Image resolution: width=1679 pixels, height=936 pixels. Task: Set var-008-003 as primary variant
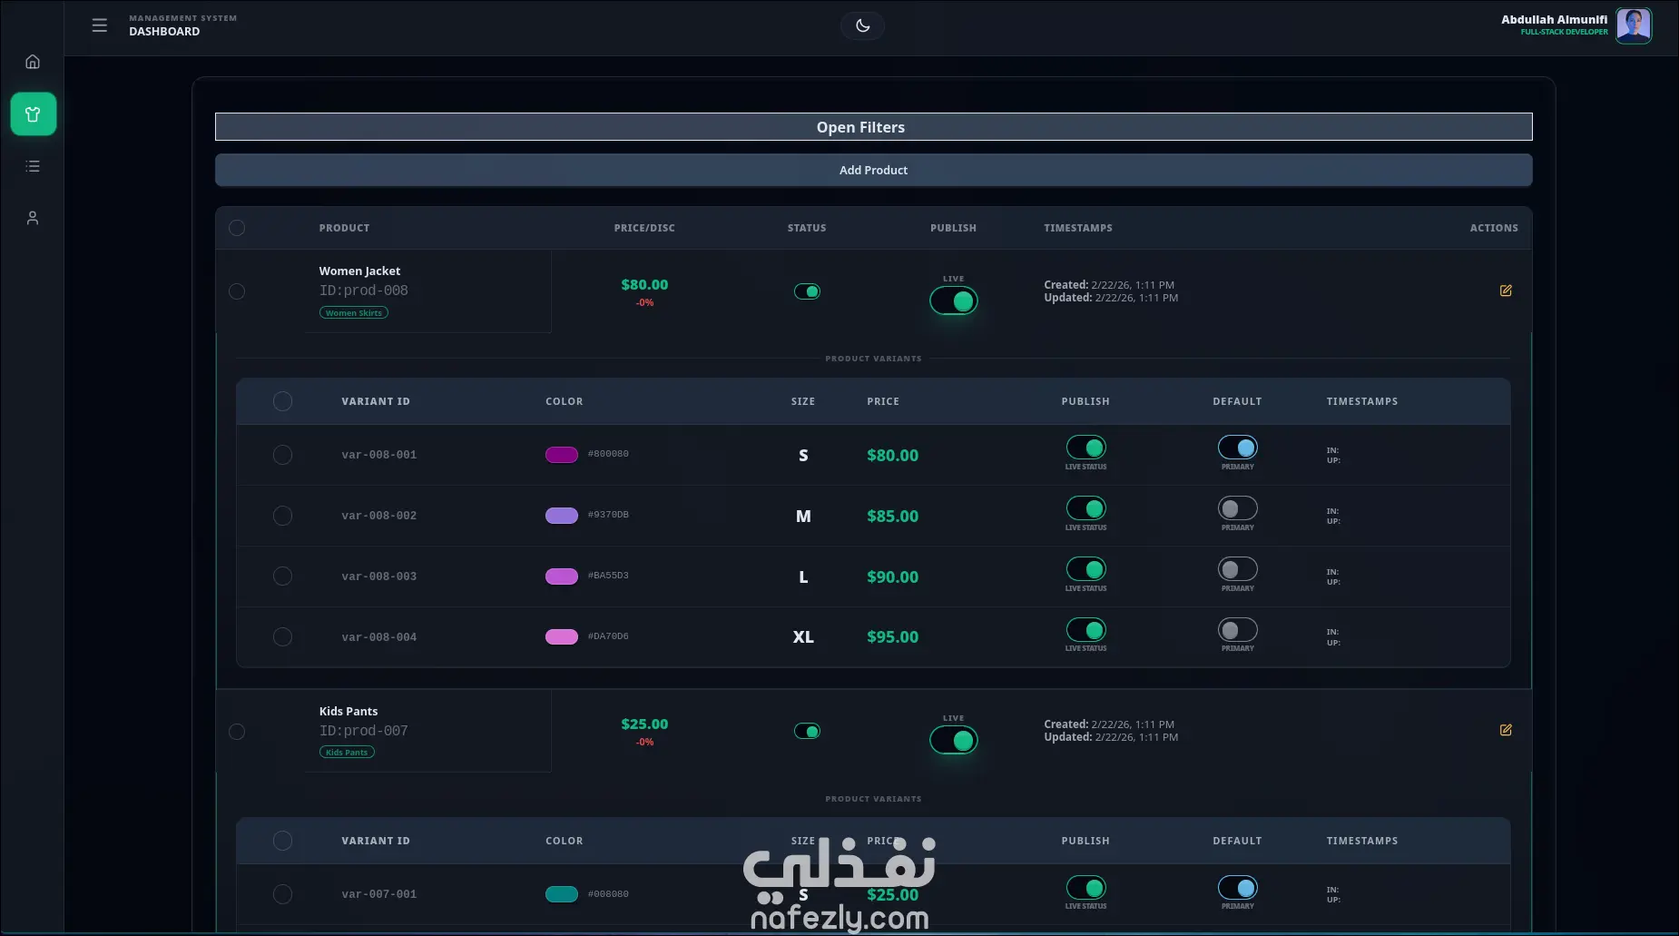1237,569
